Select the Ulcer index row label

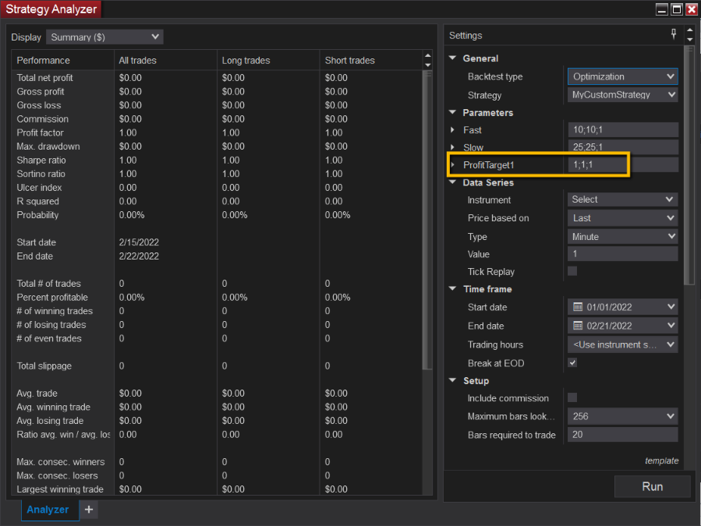point(39,188)
